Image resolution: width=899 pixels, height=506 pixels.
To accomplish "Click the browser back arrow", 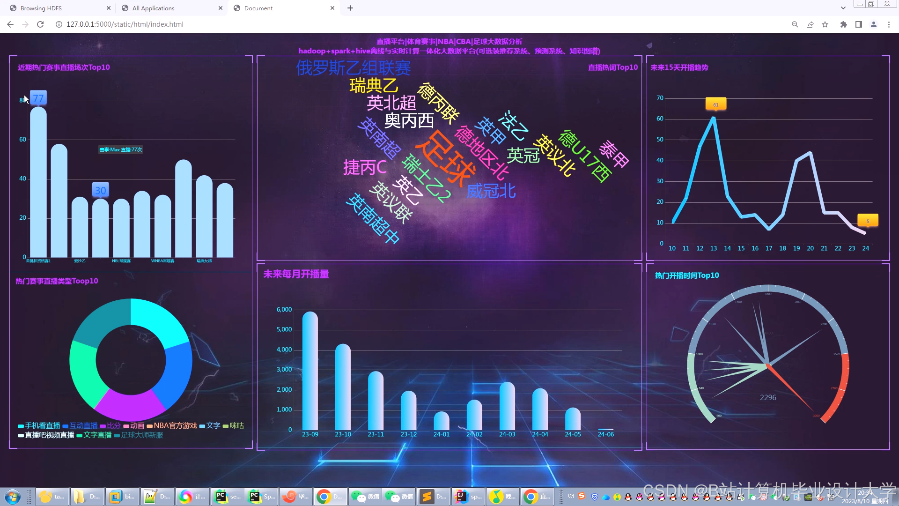I will pos(10,24).
